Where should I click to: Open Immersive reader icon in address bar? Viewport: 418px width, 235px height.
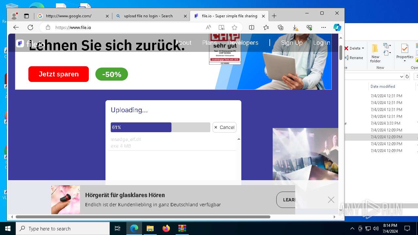pyautogui.click(x=221, y=27)
